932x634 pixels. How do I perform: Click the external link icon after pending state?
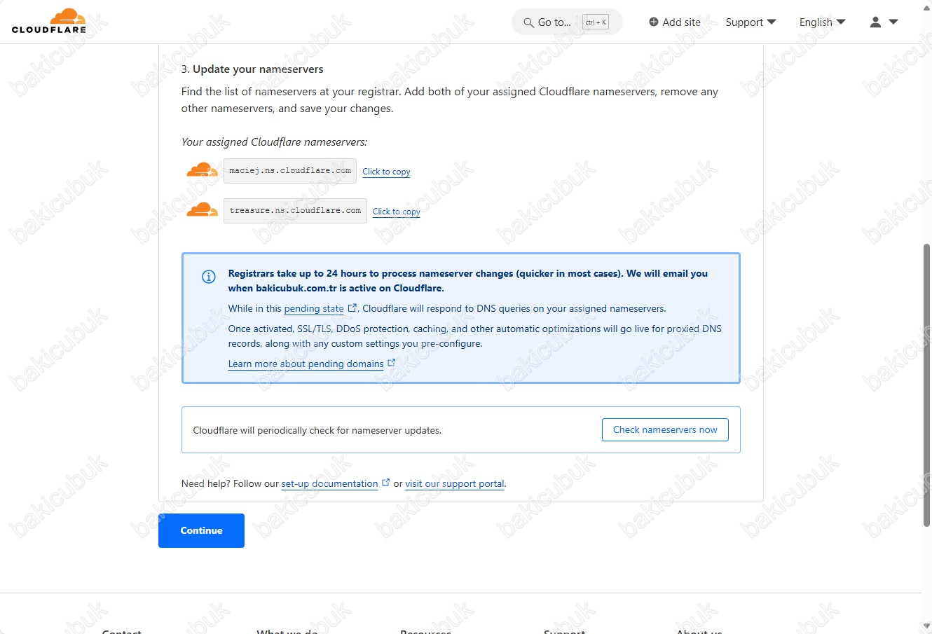[352, 308]
